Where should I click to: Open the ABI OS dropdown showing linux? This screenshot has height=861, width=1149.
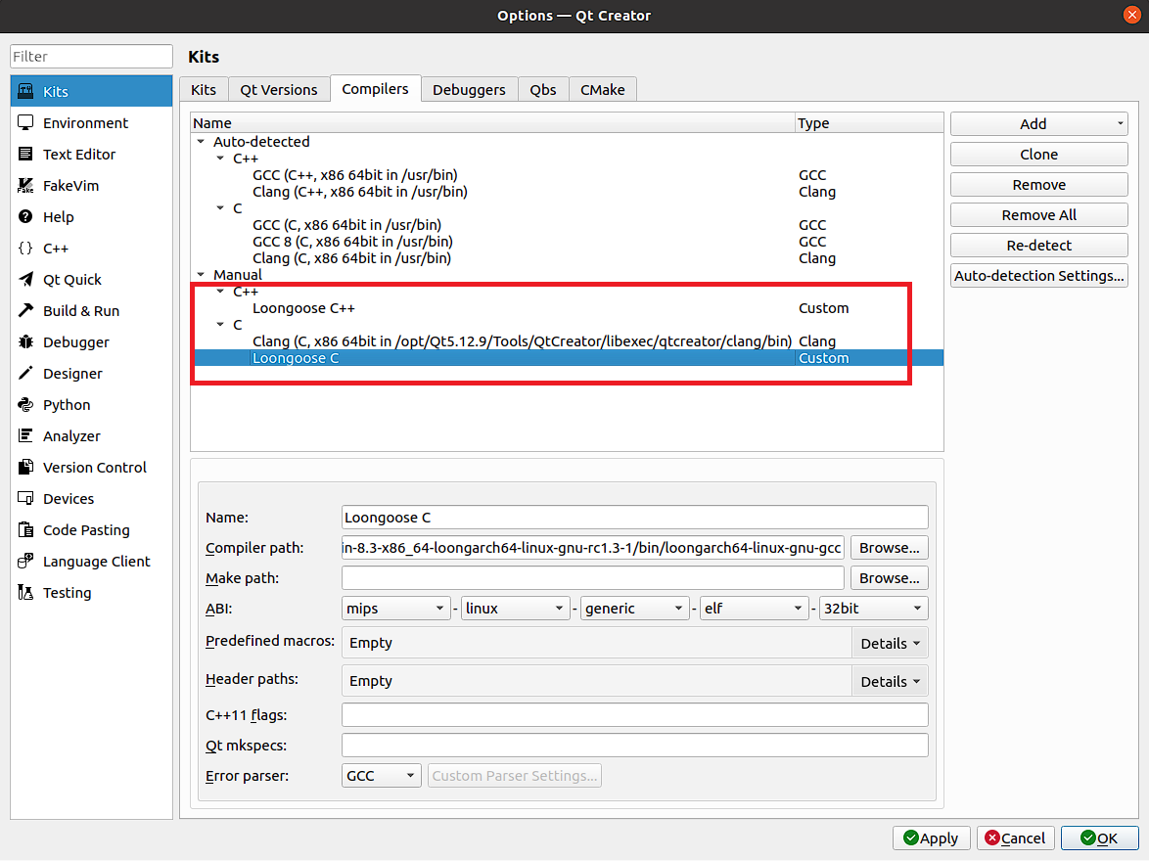[x=515, y=609]
